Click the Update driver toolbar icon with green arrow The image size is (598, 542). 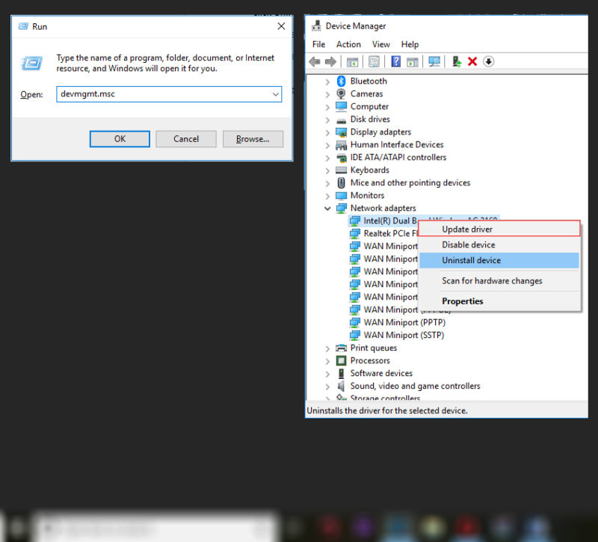(x=456, y=62)
